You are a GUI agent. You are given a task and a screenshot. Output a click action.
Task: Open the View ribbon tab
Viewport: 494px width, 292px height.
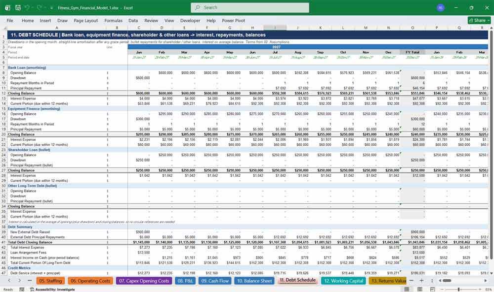coord(169,20)
